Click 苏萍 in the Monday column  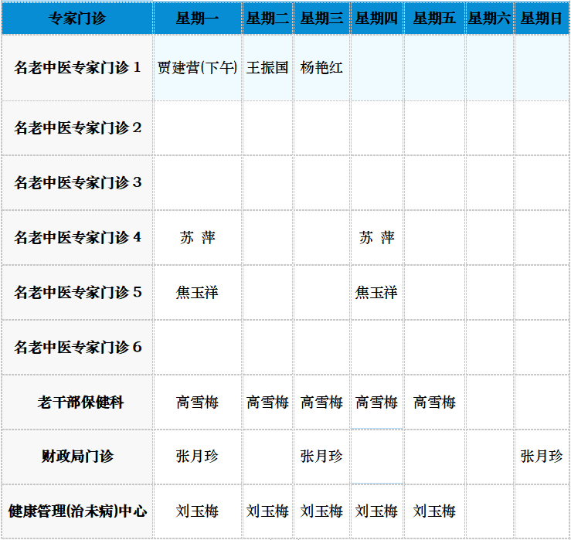click(x=198, y=238)
